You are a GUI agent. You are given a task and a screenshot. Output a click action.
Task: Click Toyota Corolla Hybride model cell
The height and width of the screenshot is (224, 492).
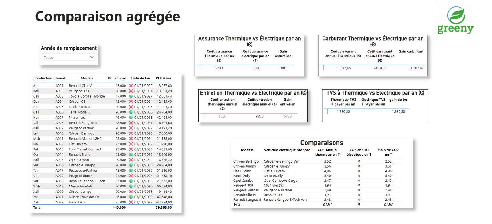click(x=87, y=96)
